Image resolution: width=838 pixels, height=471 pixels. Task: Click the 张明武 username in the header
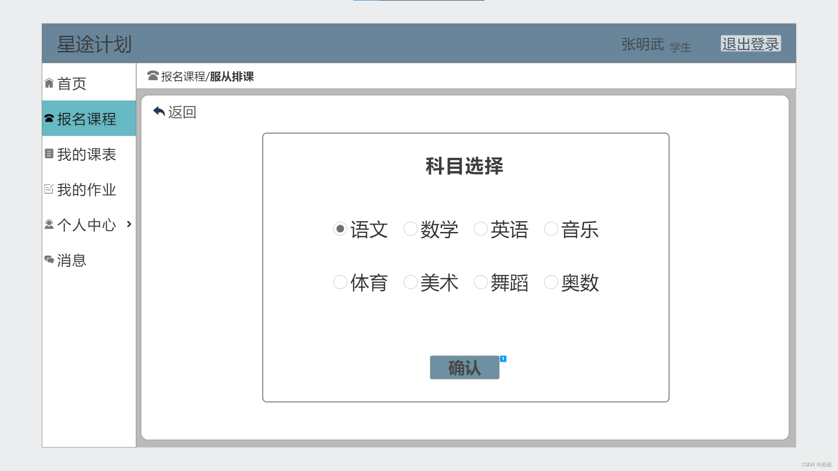click(x=642, y=44)
